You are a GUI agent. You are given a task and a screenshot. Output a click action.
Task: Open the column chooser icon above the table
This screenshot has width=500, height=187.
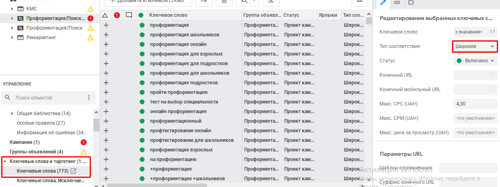[359, 2]
